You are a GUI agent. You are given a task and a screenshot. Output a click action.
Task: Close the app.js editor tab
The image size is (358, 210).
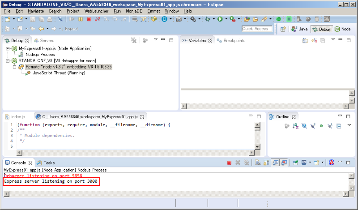[142, 117]
